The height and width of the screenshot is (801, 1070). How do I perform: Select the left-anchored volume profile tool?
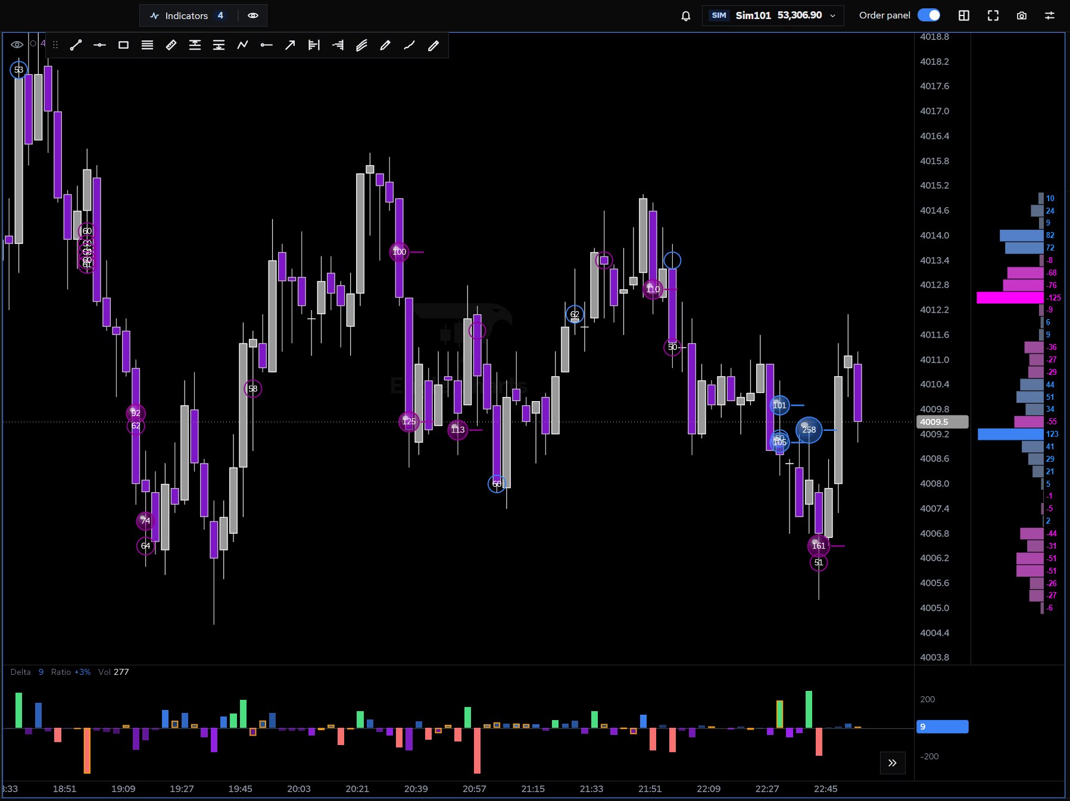(314, 45)
